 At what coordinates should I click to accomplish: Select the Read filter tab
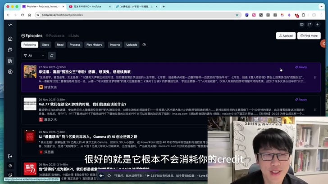[60, 45]
